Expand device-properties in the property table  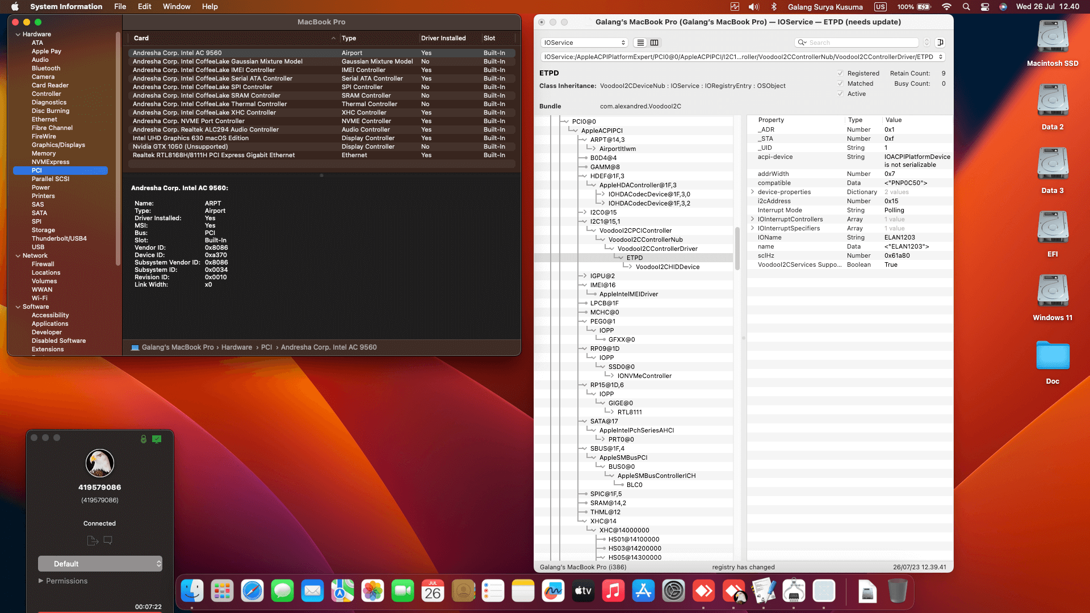(752, 192)
